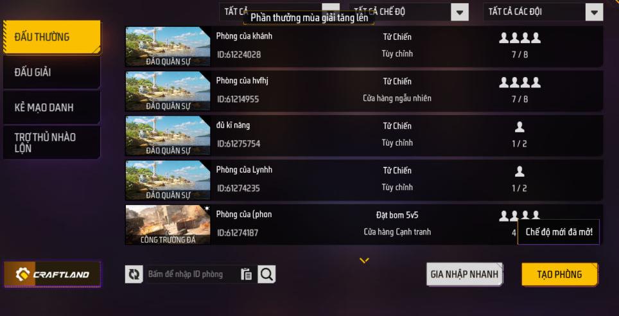Click the refresh room list icon
The height and width of the screenshot is (316, 619).
click(134, 274)
